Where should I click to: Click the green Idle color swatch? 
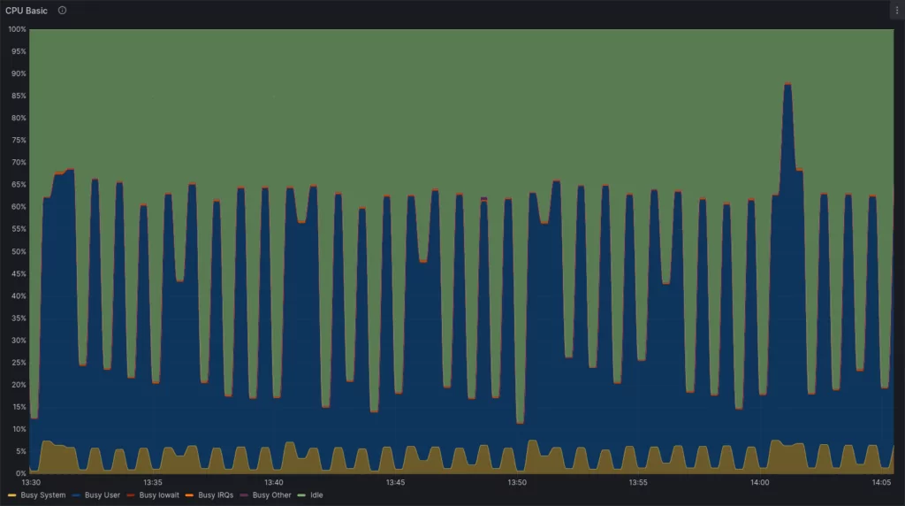point(303,495)
